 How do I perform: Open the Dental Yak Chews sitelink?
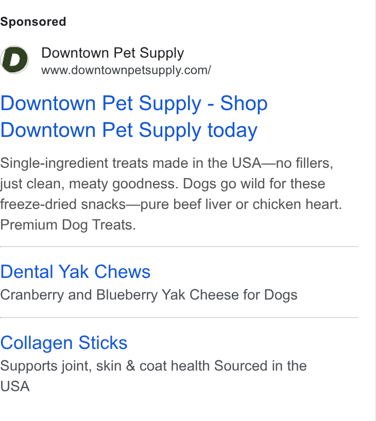75,272
